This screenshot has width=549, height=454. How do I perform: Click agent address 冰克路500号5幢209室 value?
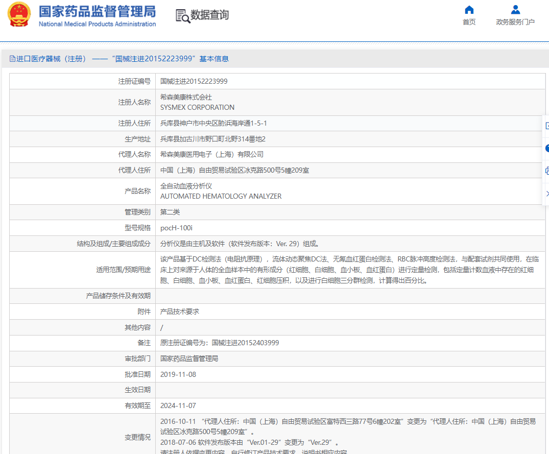234,170
